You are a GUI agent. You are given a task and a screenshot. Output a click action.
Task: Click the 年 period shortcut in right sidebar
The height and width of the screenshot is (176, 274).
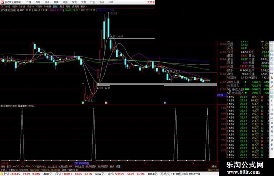pyautogui.click(x=272, y=149)
